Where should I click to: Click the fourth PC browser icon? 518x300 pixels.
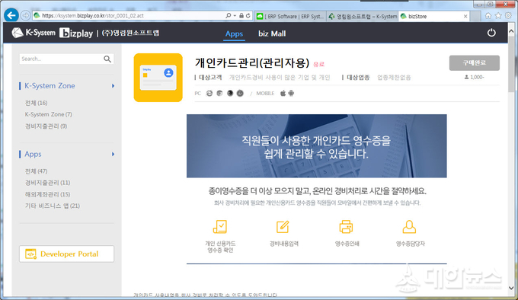coord(240,94)
